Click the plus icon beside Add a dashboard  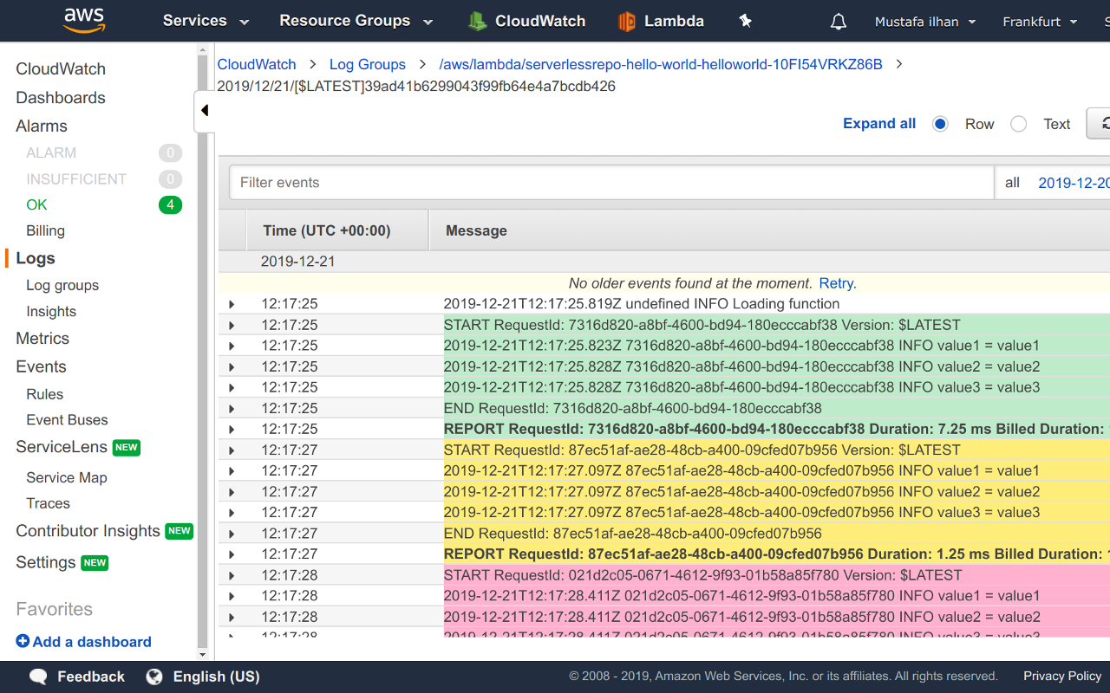coord(23,641)
